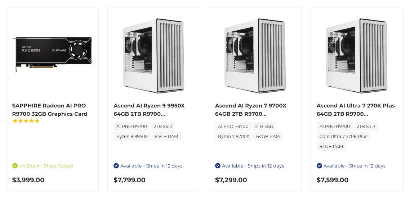Open the SAPPHIRE Radeon graphics card image
The width and height of the screenshot is (410, 197).
[52, 55]
